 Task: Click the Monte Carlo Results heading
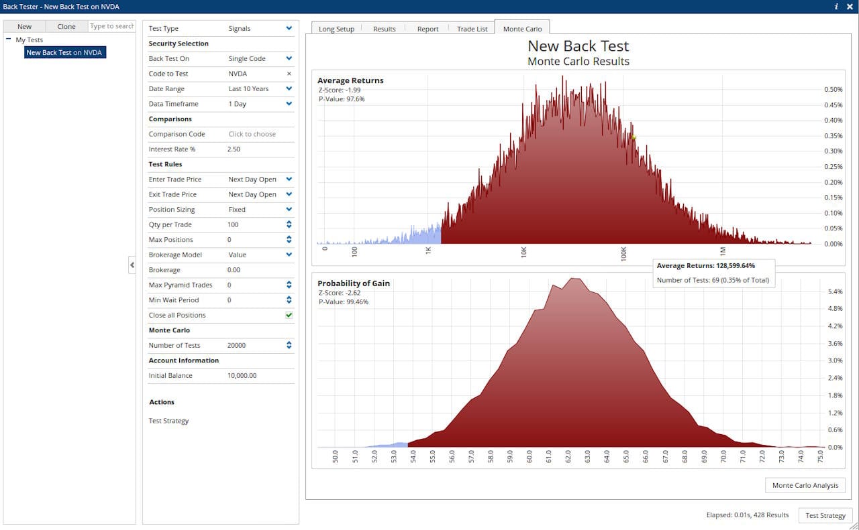[x=578, y=62]
